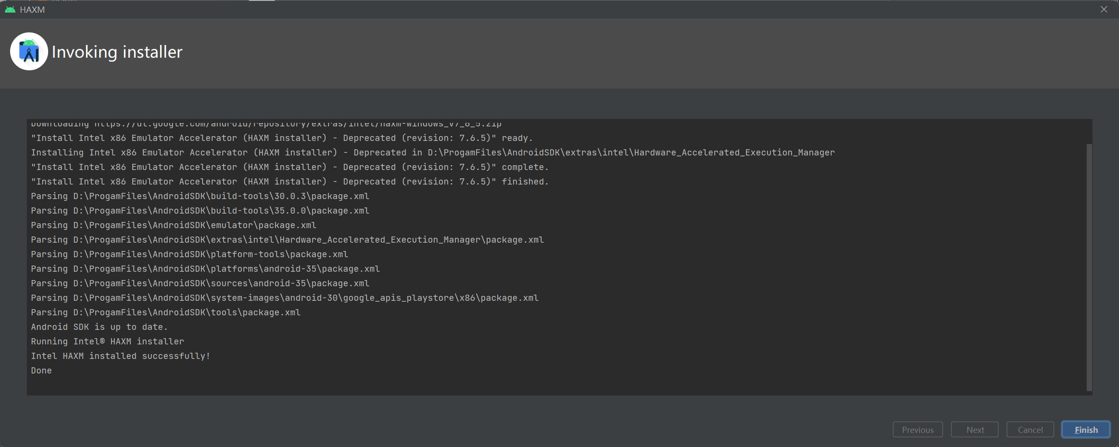Image resolution: width=1119 pixels, height=447 pixels.
Task: Click 'Intel HAXM installed successfully!' line
Action: pos(120,356)
